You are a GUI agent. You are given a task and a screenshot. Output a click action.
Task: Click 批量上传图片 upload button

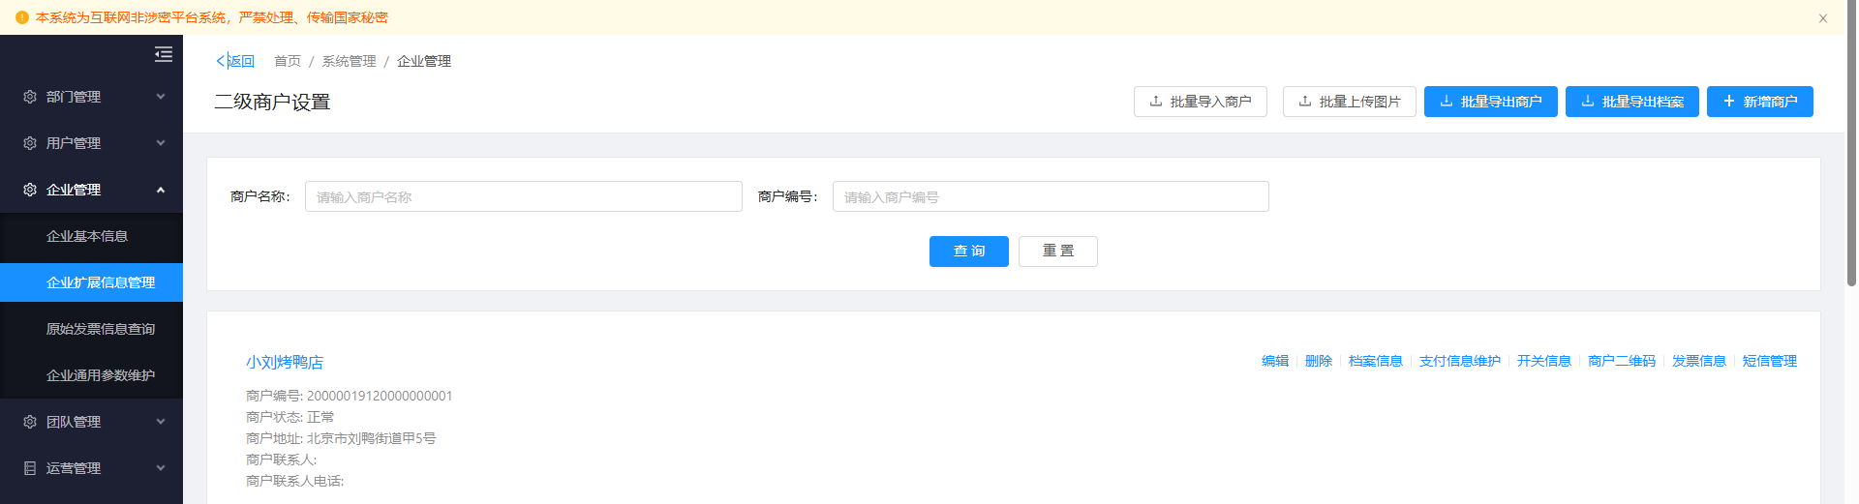pyautogui.click(x=1349, y=102)
